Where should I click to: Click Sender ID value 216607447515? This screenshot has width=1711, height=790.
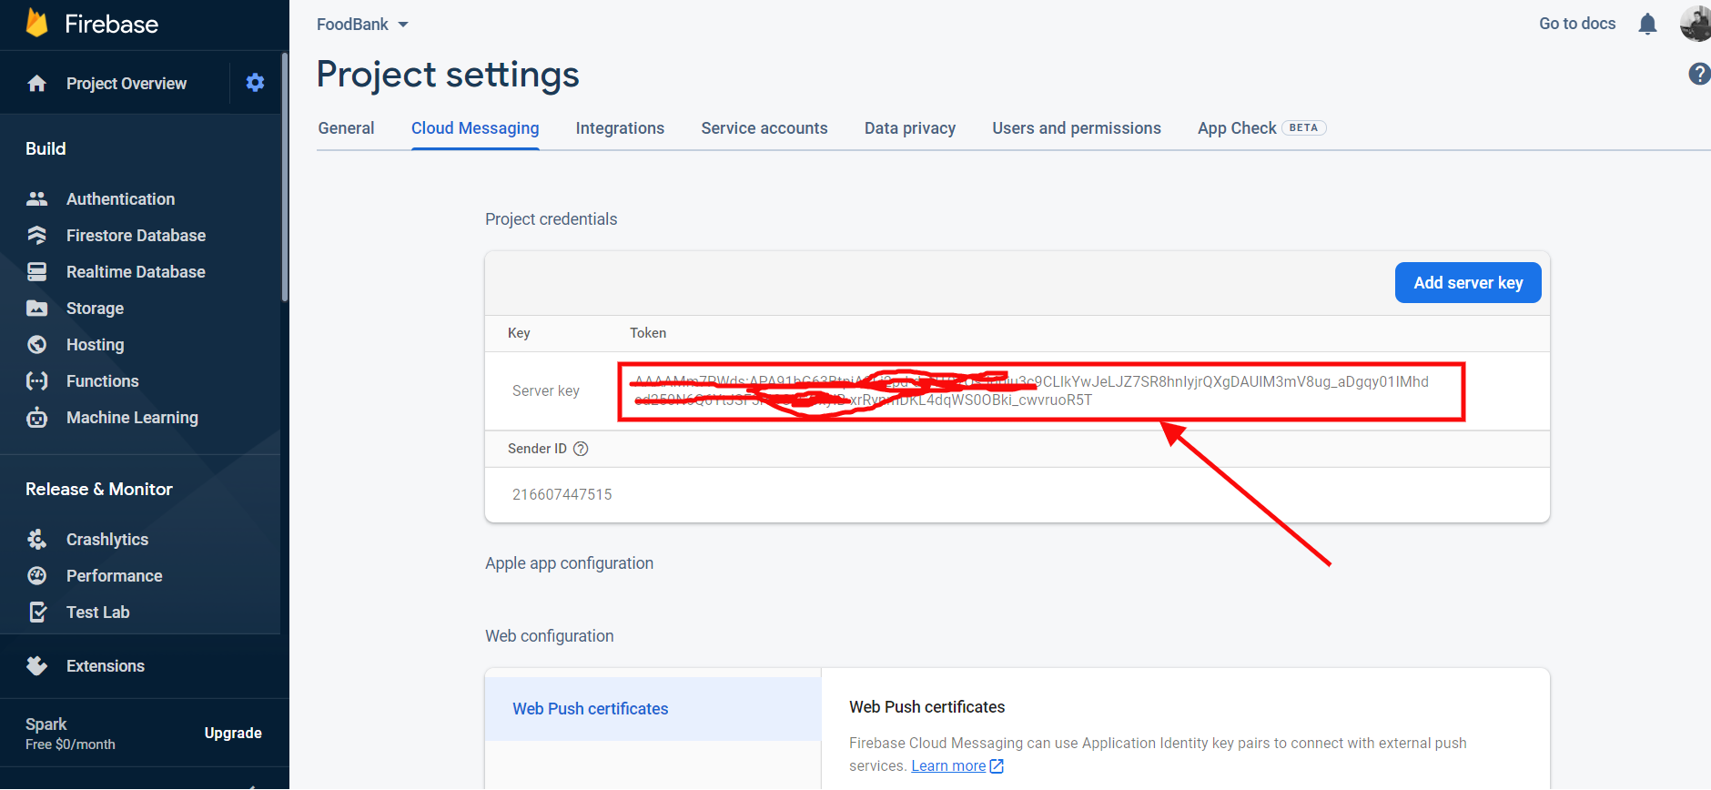pos(562,494)
